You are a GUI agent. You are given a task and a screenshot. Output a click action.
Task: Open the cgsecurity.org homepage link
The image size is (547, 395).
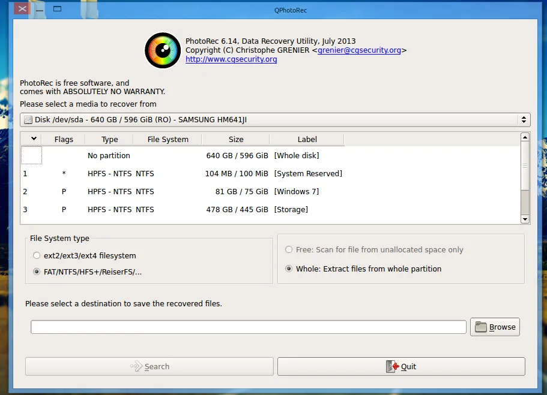point(231,59)
